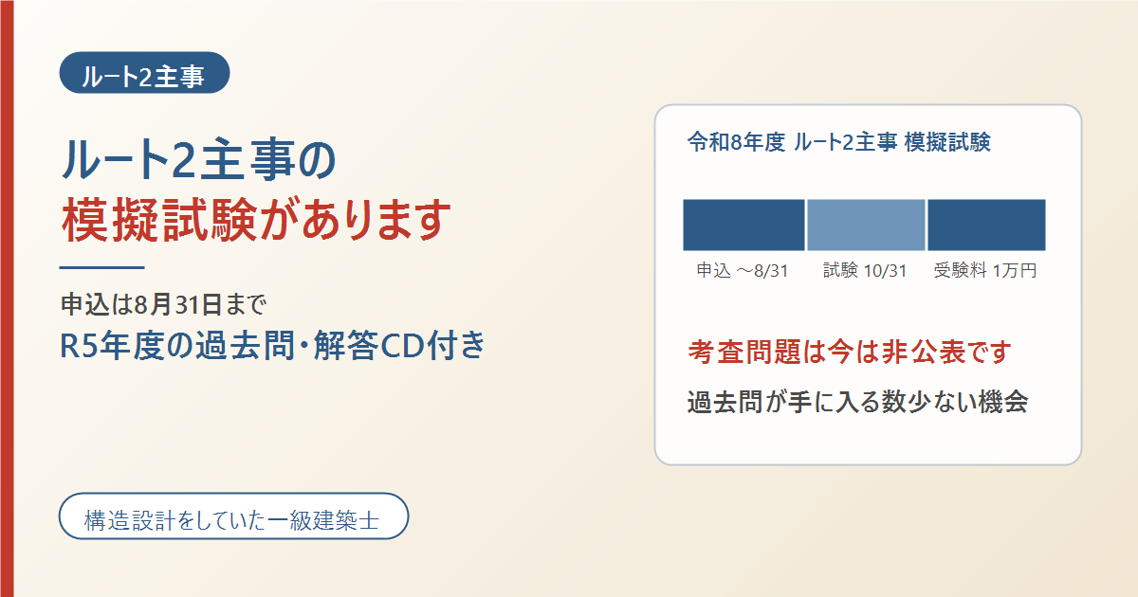Click the ルート2主事 pill badge
The width and height of the screenshot is (1138, 597).
[145, 73]
